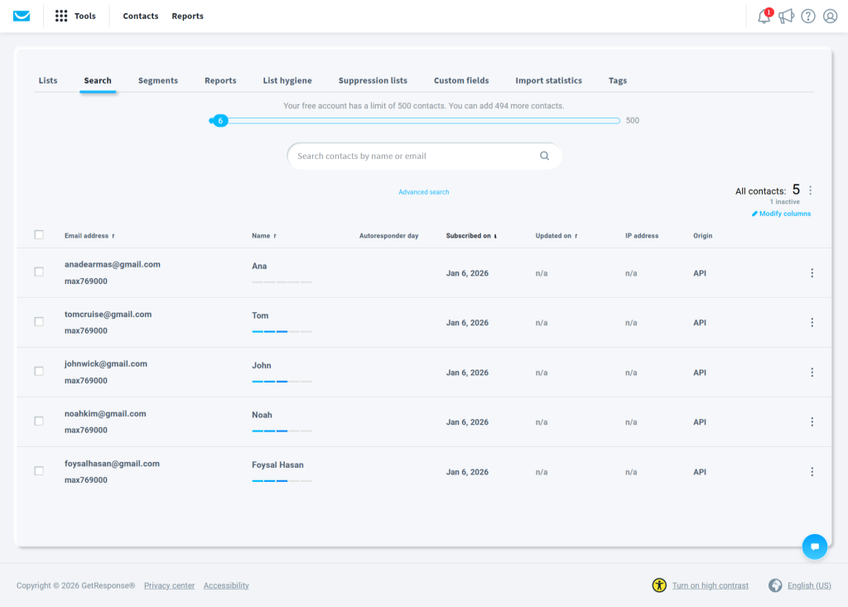Screen dimensions: 848x607
Task: Open All contacts options menu
Action: (x=810, y=190)
